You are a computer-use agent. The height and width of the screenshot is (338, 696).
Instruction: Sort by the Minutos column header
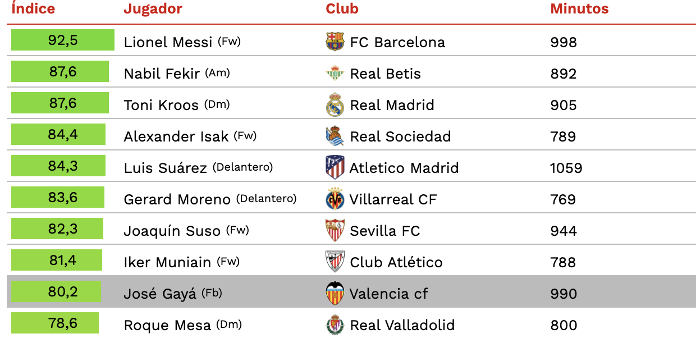click(579, 9)
